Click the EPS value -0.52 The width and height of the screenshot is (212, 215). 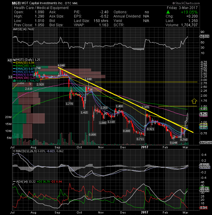(104, 16)
